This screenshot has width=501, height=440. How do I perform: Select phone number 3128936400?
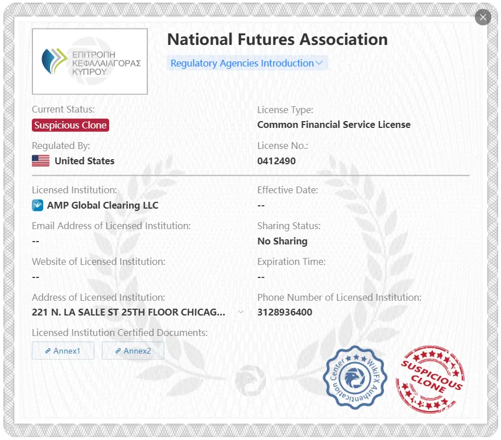click(285, 312)
